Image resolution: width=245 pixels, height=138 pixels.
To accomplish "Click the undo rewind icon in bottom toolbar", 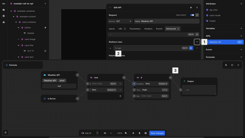I will pos(105,133).
